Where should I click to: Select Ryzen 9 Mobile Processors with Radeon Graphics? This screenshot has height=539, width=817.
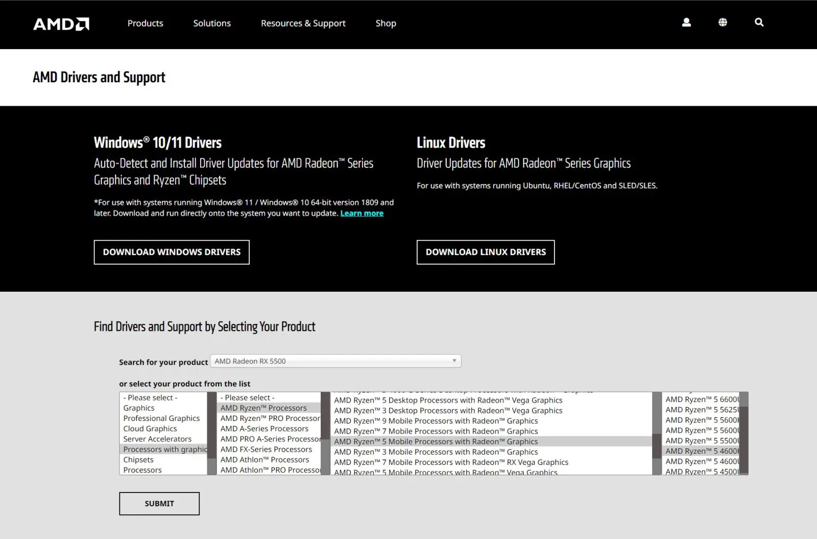click(x=492, y=421)
